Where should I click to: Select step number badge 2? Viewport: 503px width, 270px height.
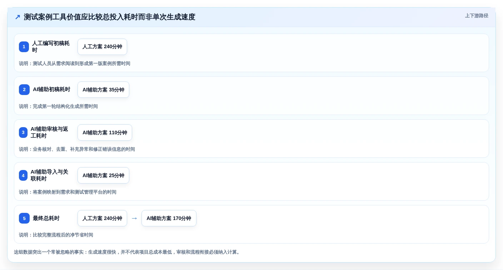point(24,90)
